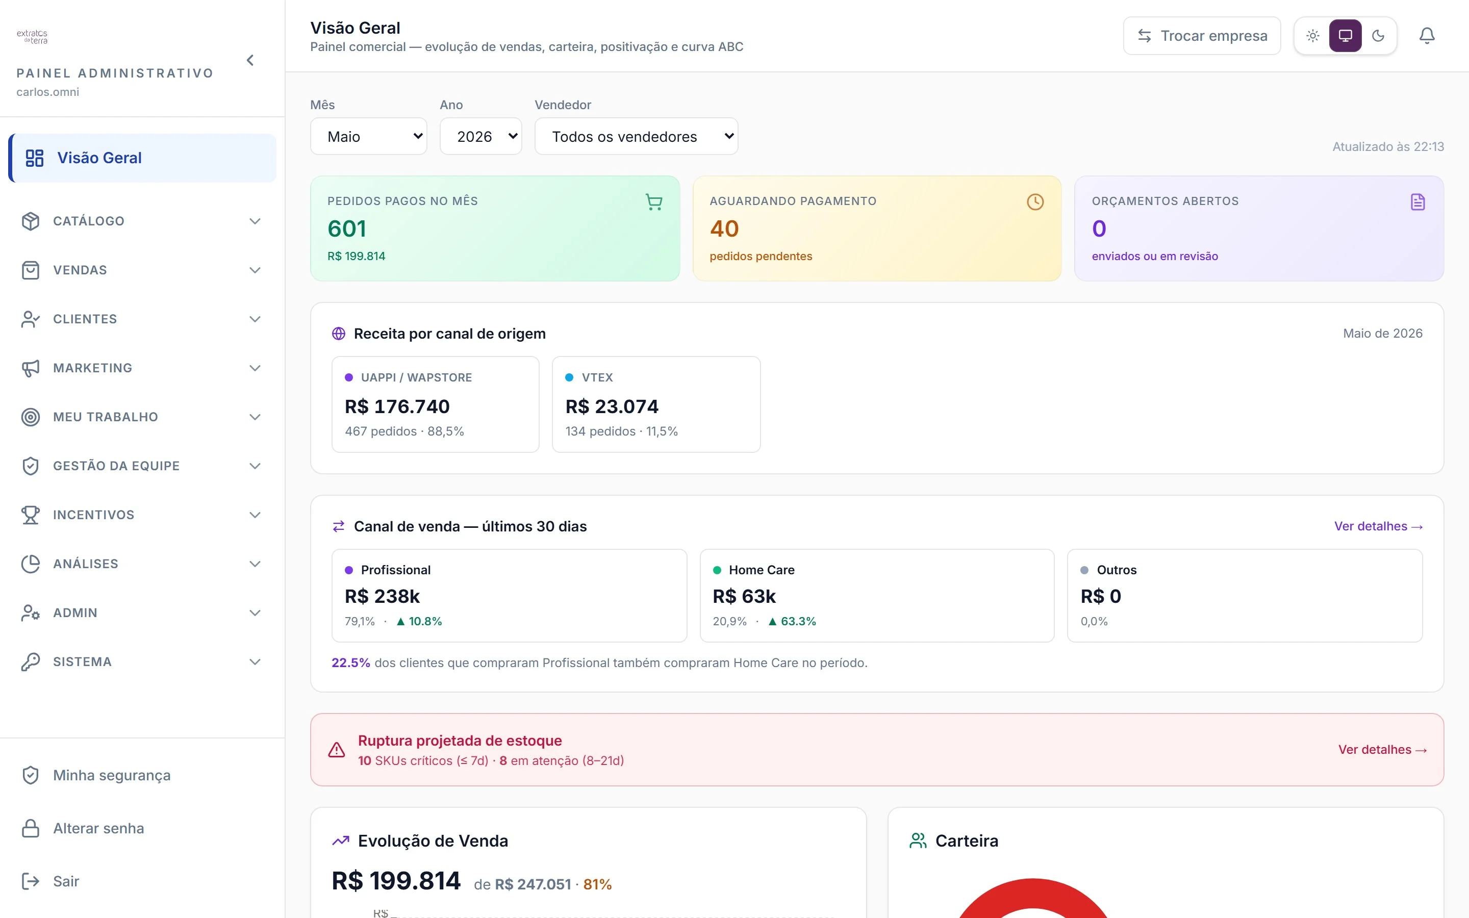The height and width of the screenshot is (918, 1469).
Task: Click the Sistema key icon
Action: [31, 662]
